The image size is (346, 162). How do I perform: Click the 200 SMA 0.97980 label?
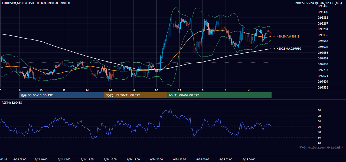tap(287, 49)
